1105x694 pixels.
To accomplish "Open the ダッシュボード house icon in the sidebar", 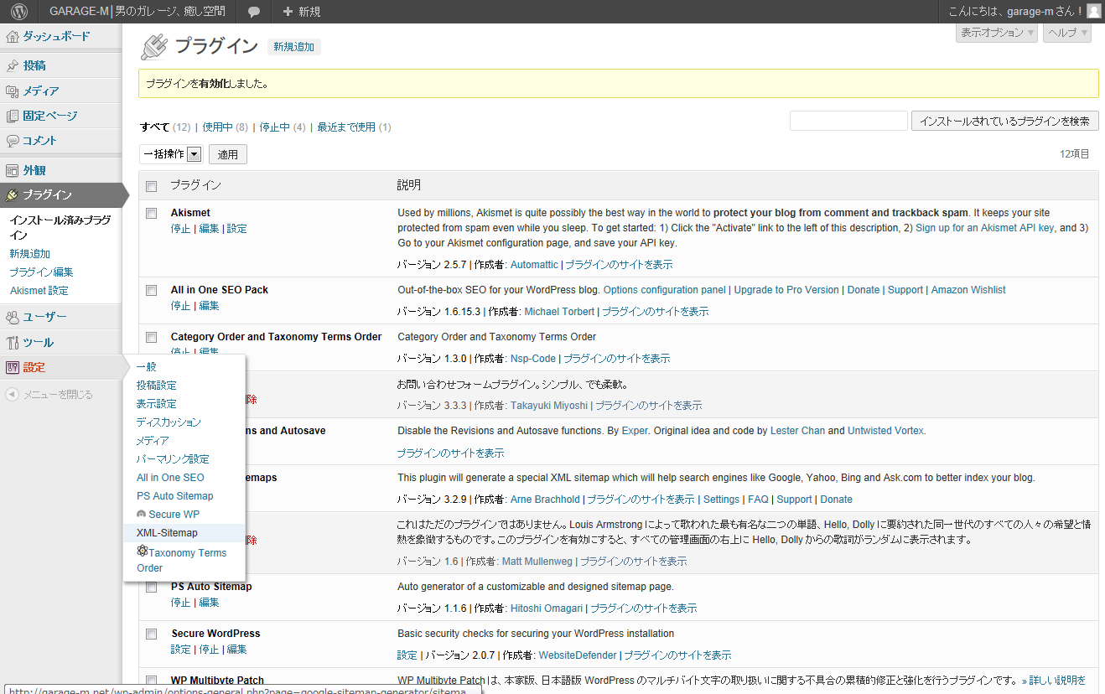I will [12, 37].
